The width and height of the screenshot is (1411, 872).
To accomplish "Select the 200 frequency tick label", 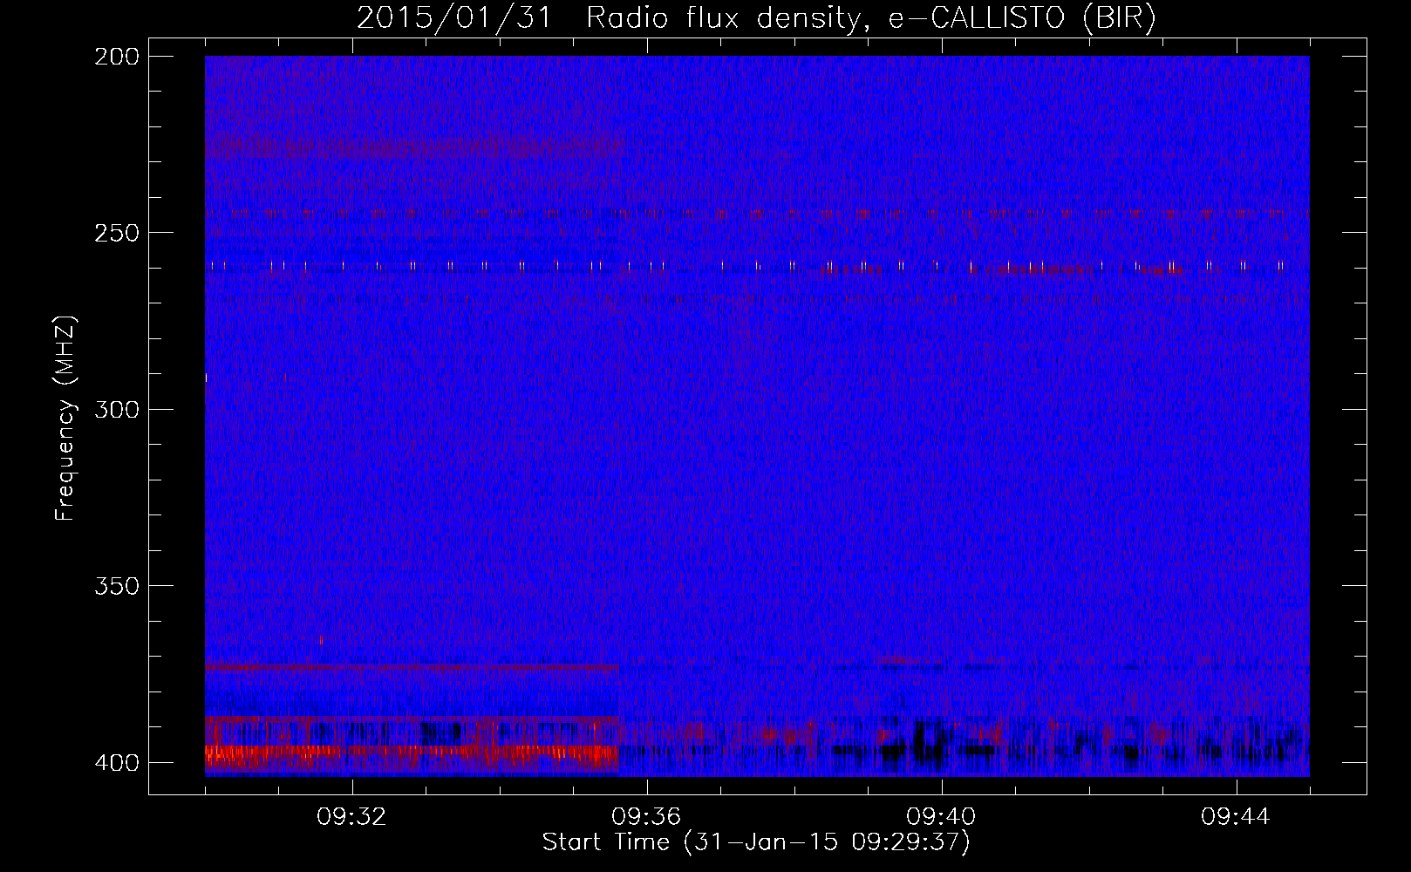I will 116,57.
